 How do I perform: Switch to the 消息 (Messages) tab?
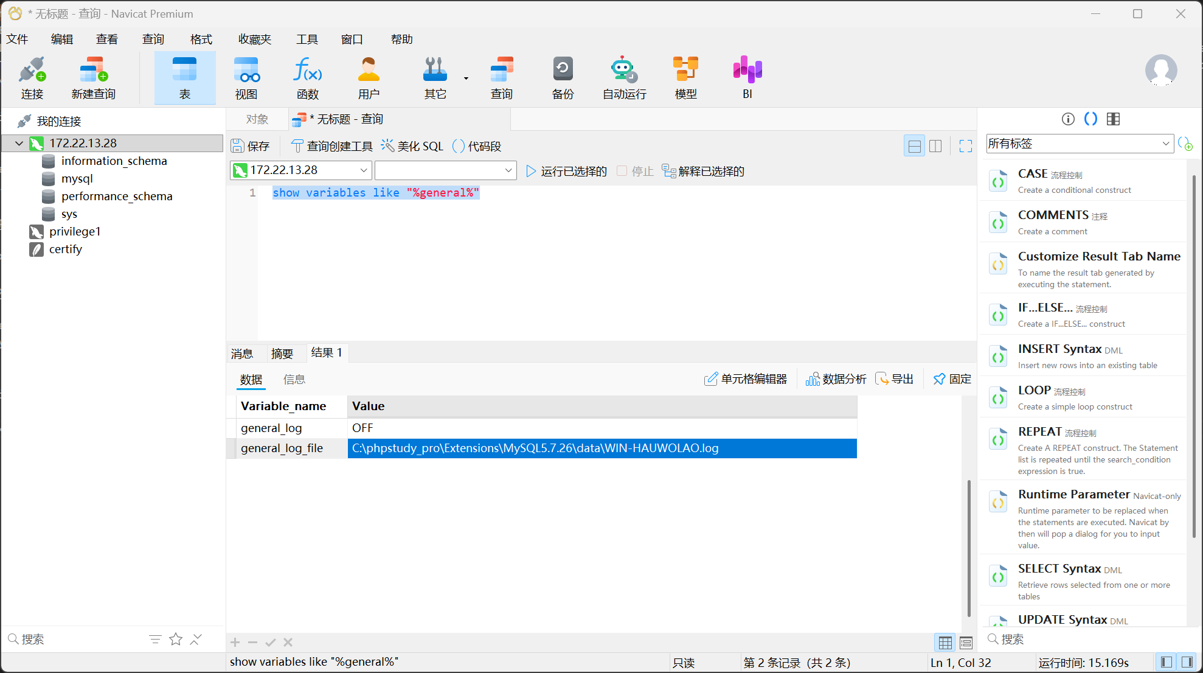242,354
